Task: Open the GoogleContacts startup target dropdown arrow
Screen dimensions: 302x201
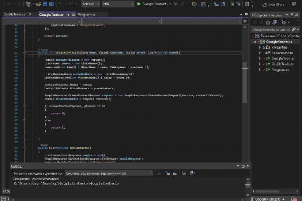Action: point(170,4)
